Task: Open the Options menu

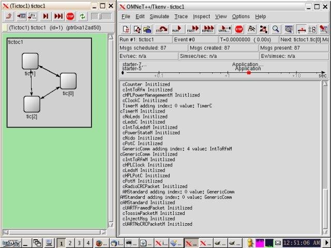Action: coord(240,17)
